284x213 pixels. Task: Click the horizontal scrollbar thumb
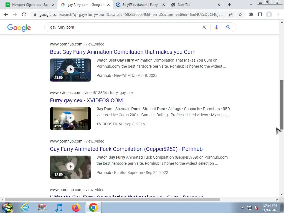pos(112,200)
